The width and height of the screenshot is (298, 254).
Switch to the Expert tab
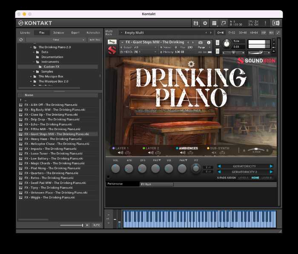coord(75,33)
